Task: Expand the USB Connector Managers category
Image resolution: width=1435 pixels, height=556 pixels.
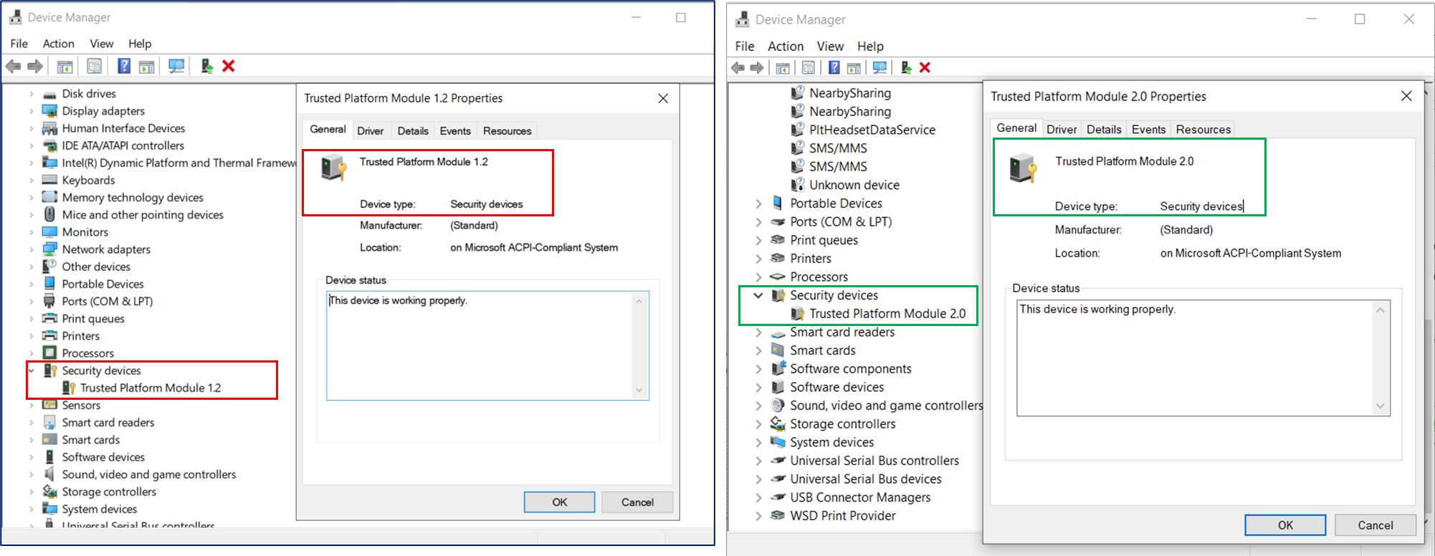Action: pyautogui.click(x=758, y=497)
